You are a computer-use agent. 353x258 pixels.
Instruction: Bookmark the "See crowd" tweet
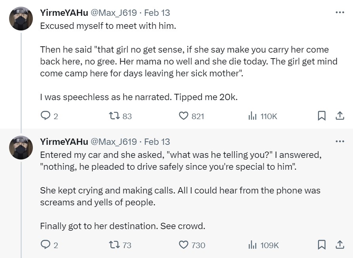(322, 245)
